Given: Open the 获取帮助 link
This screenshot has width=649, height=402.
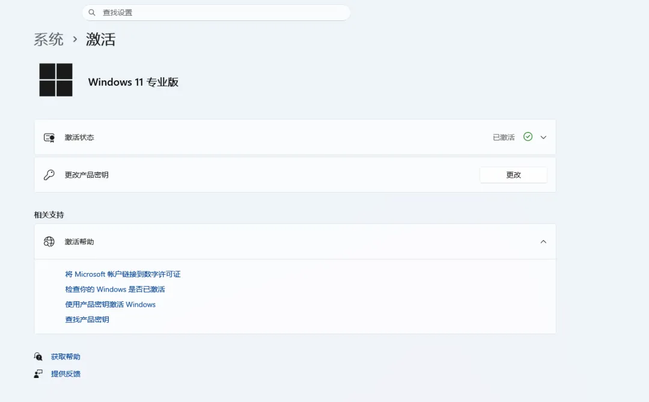Looking at the screenshot, I should tap(66, 356).
